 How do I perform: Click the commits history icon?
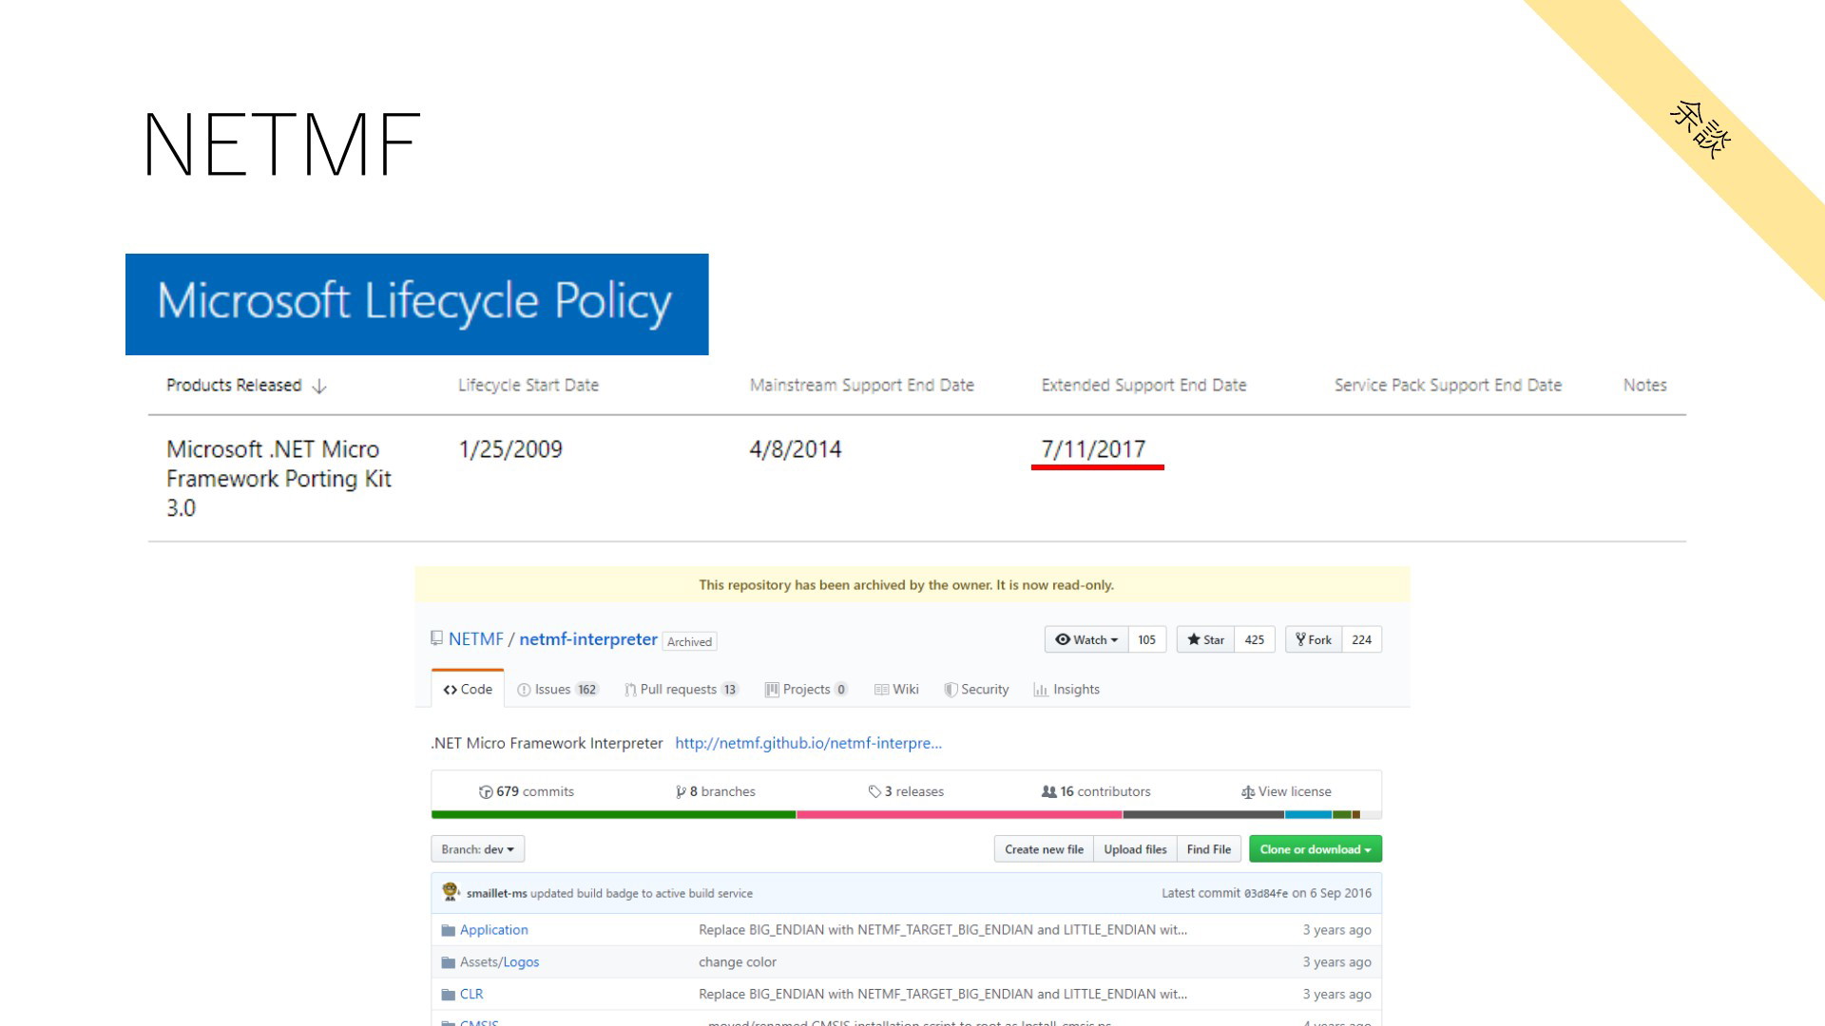pyautogui.click(x=486, y=791)
